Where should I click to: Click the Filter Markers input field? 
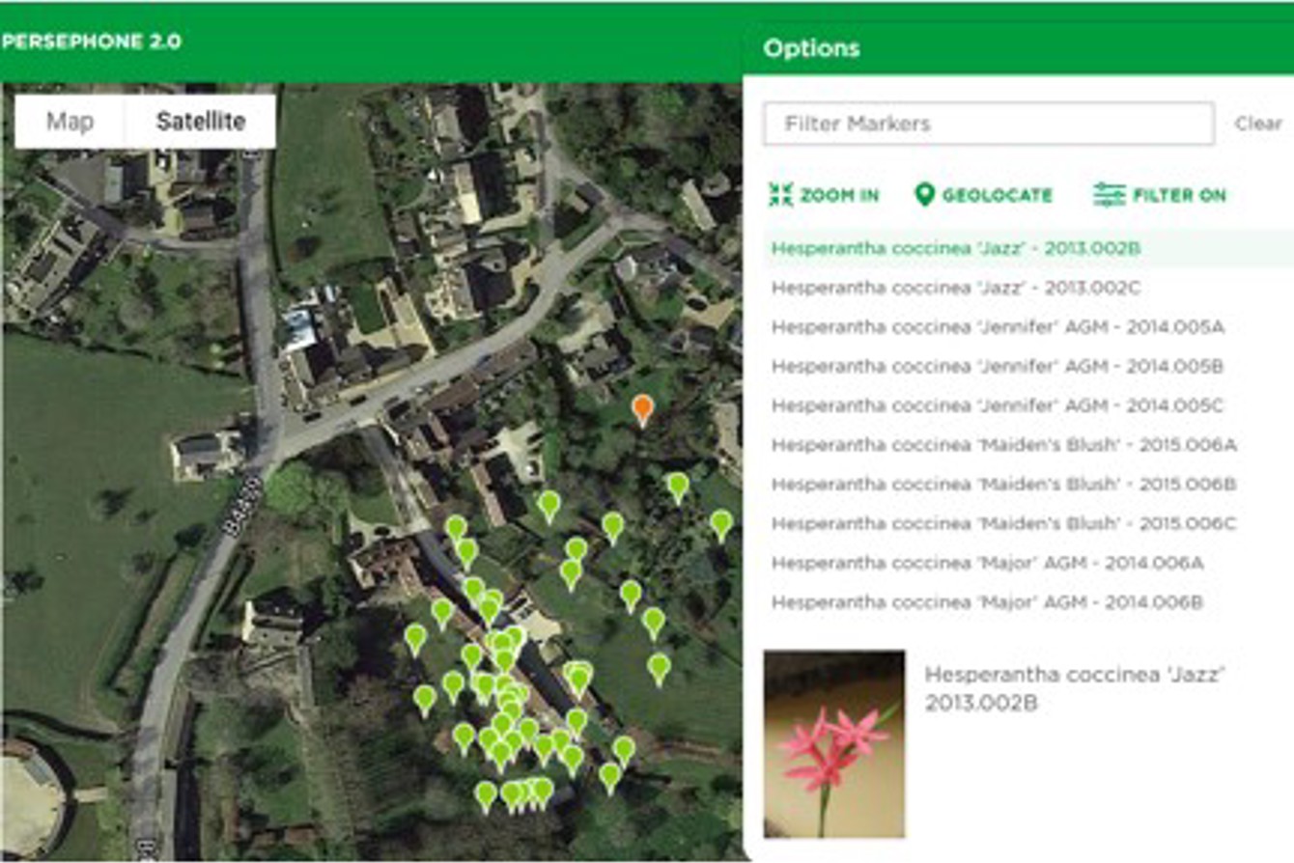[x=988, y=124]
